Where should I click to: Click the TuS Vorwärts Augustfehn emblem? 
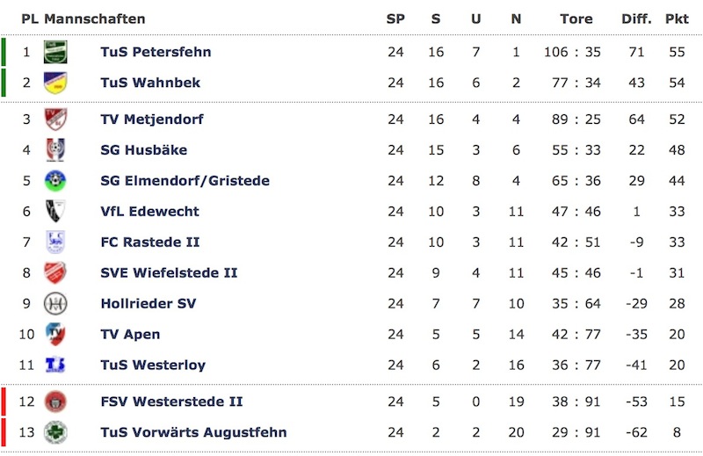[x=55, y=433]
